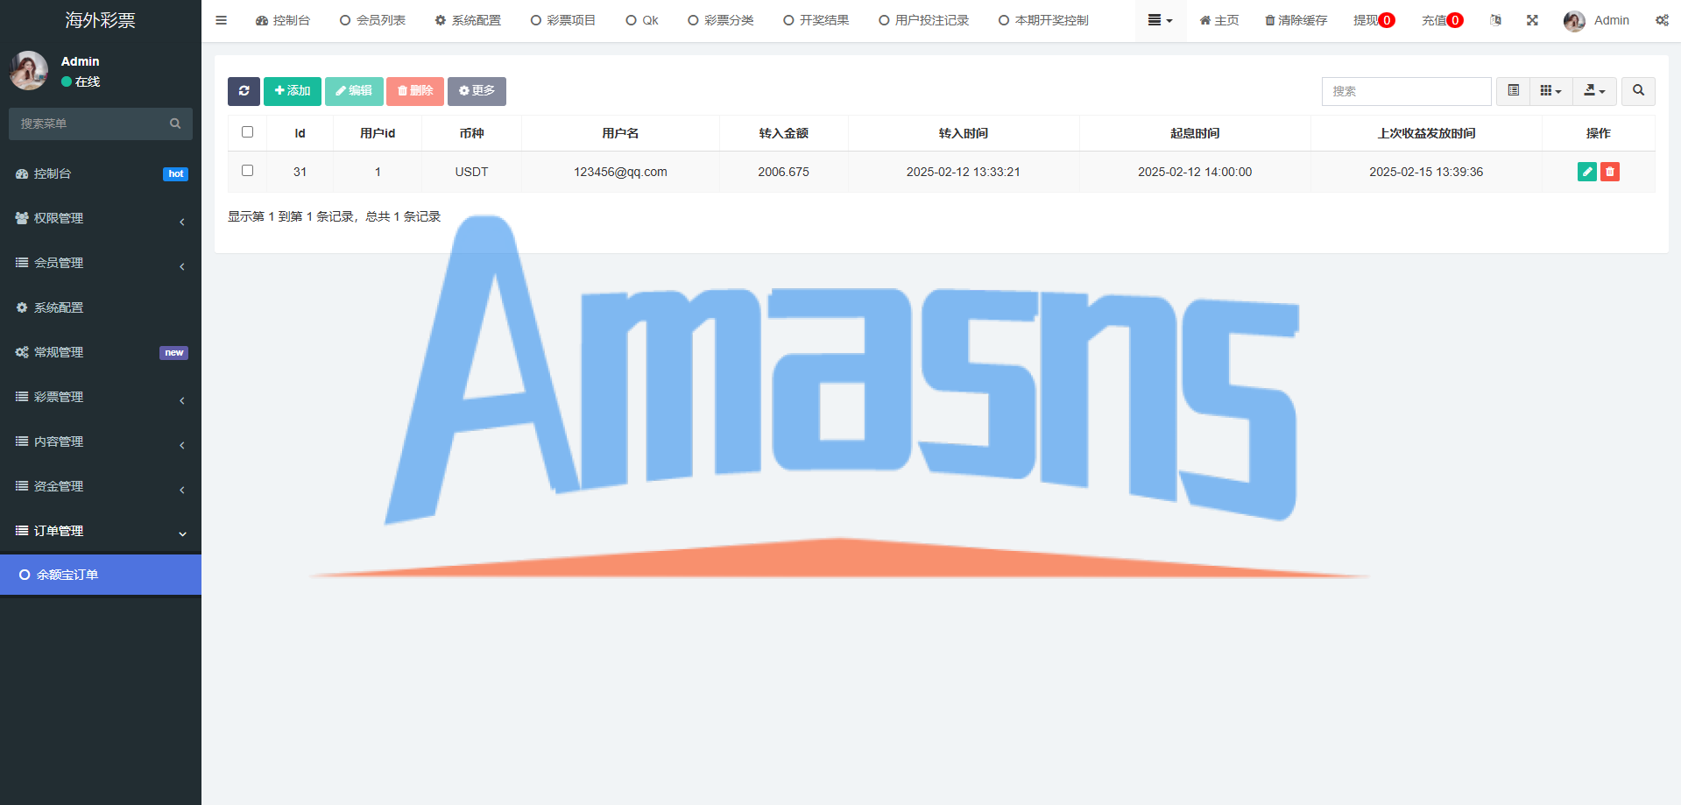Expand the 资金管理 sidebar menu

[101, 486]
